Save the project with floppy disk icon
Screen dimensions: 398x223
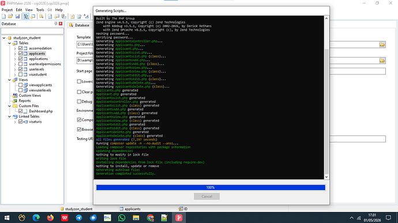17,17
